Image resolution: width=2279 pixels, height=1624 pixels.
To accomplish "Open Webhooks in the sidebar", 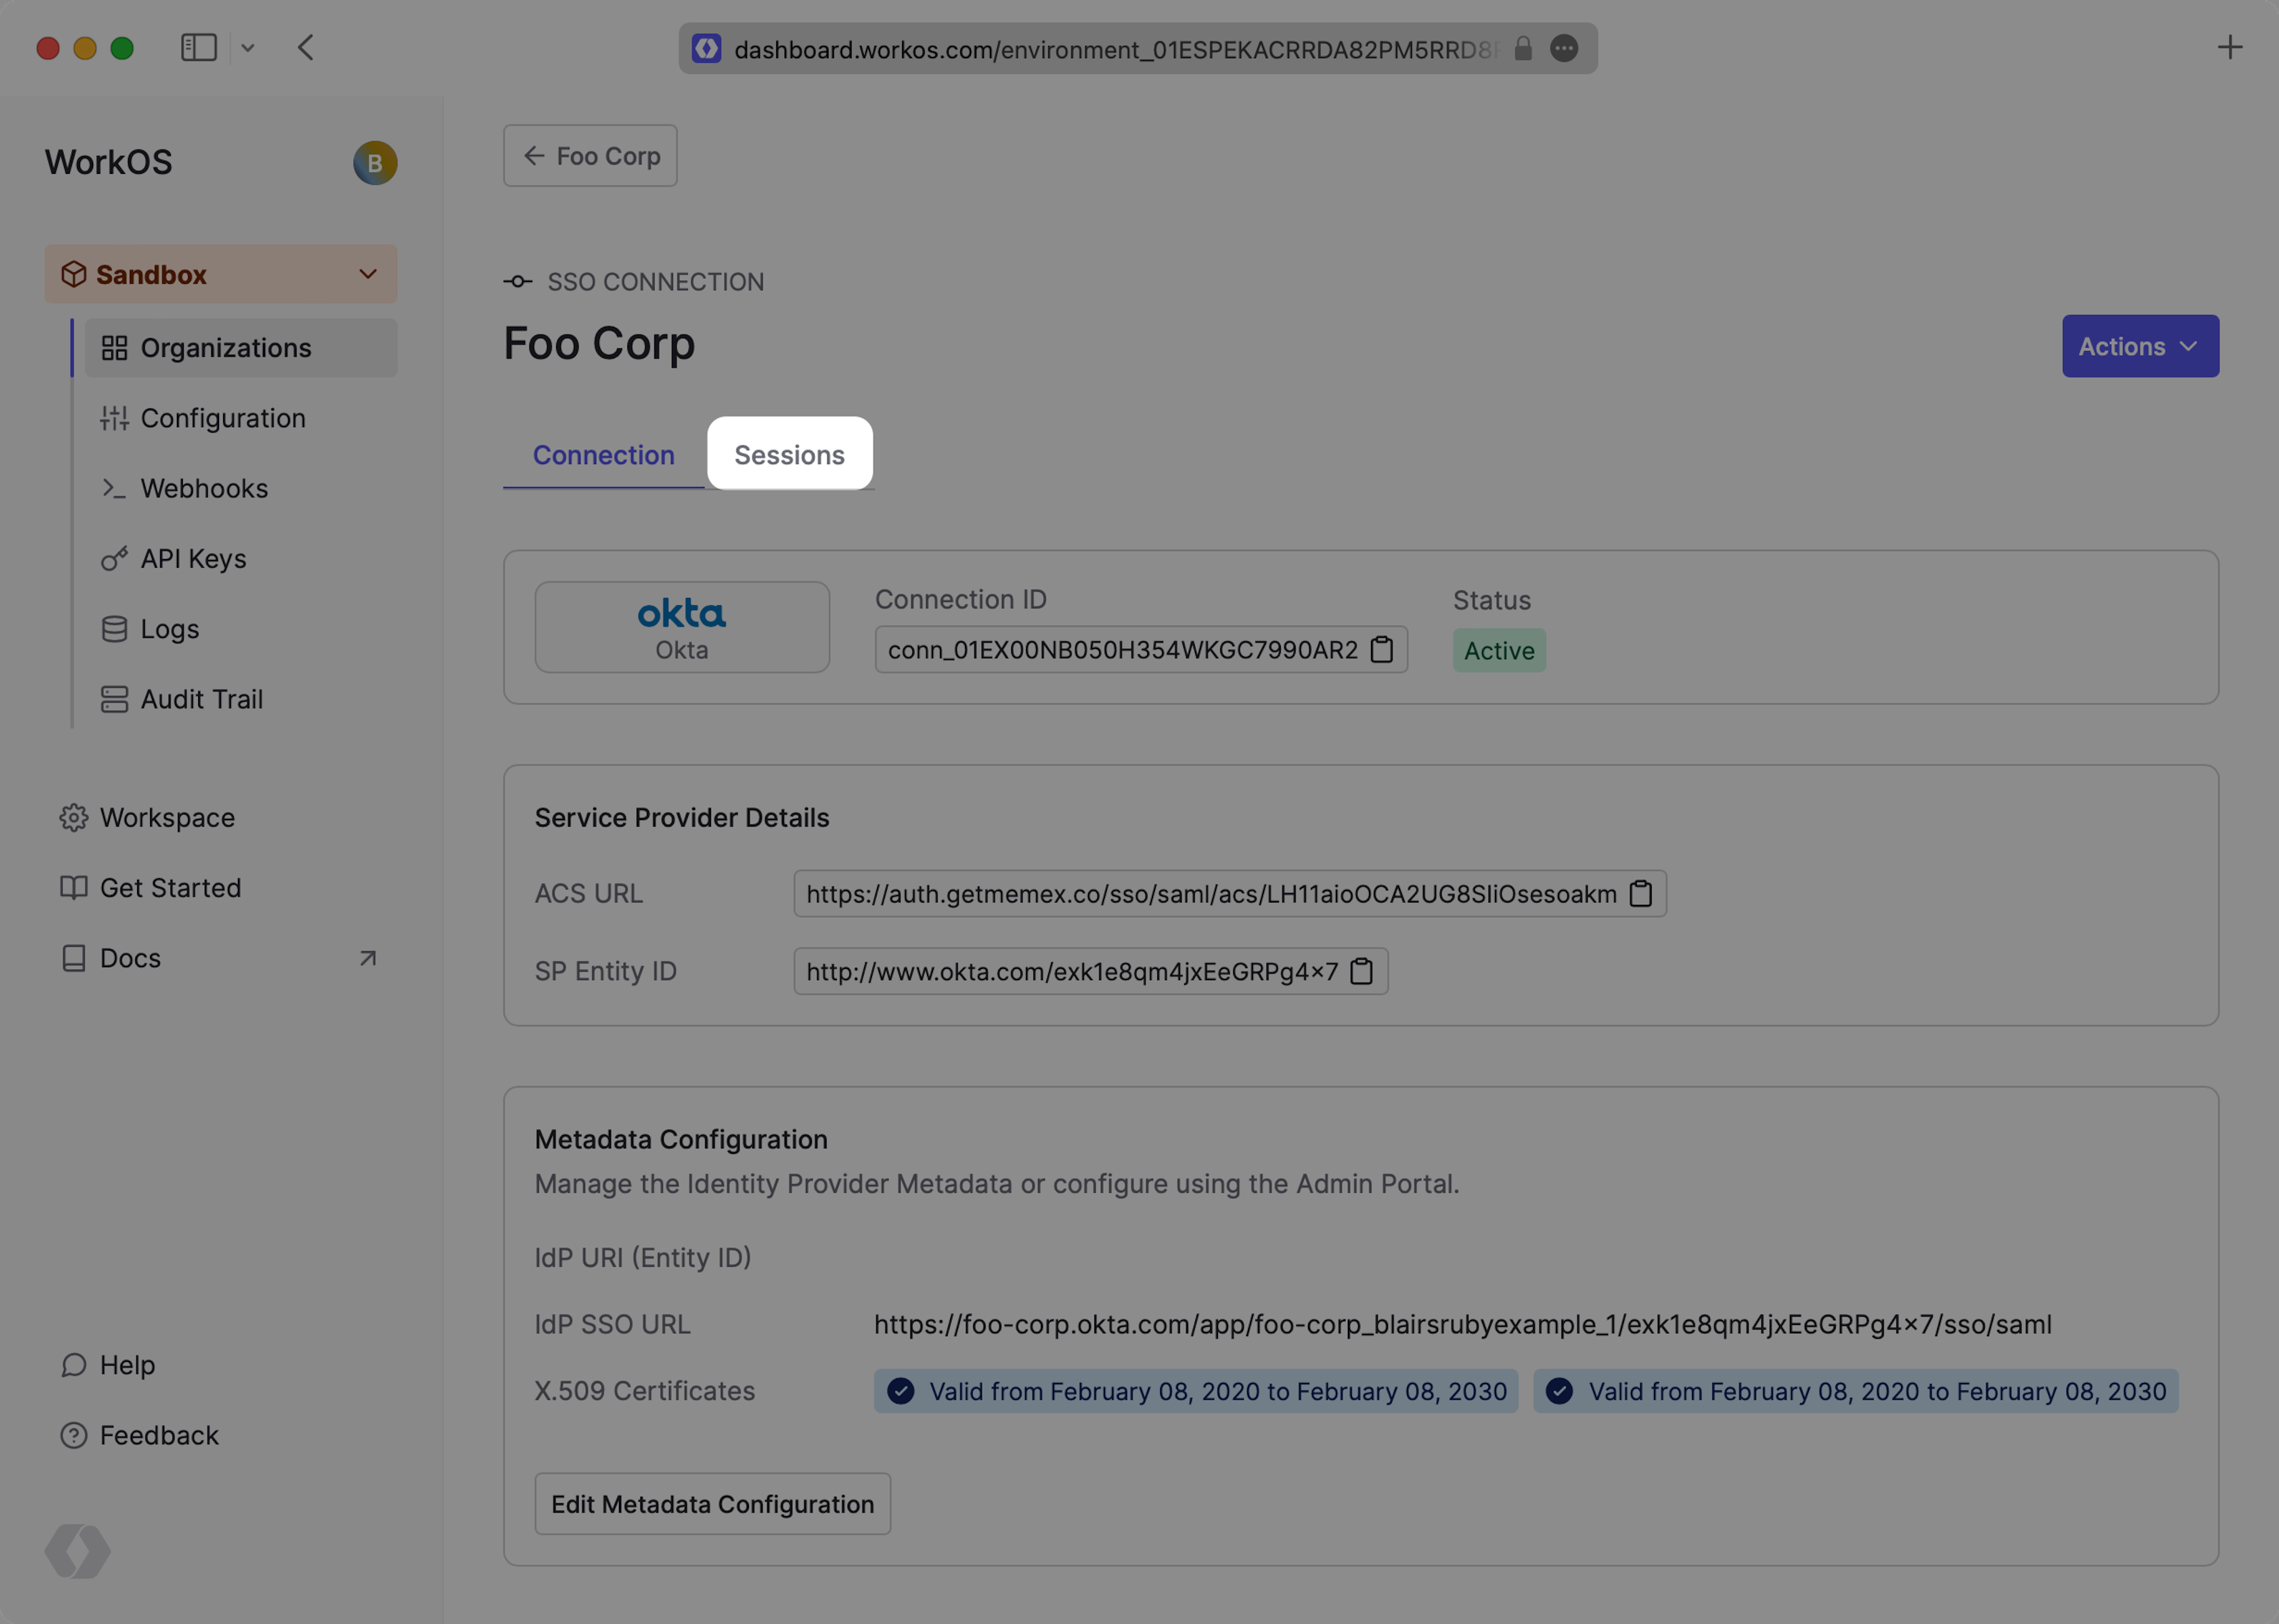I will tap(204, 489).
